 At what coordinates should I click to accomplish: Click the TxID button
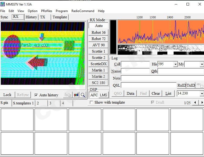pyautogui.click(x=191, y=85)
